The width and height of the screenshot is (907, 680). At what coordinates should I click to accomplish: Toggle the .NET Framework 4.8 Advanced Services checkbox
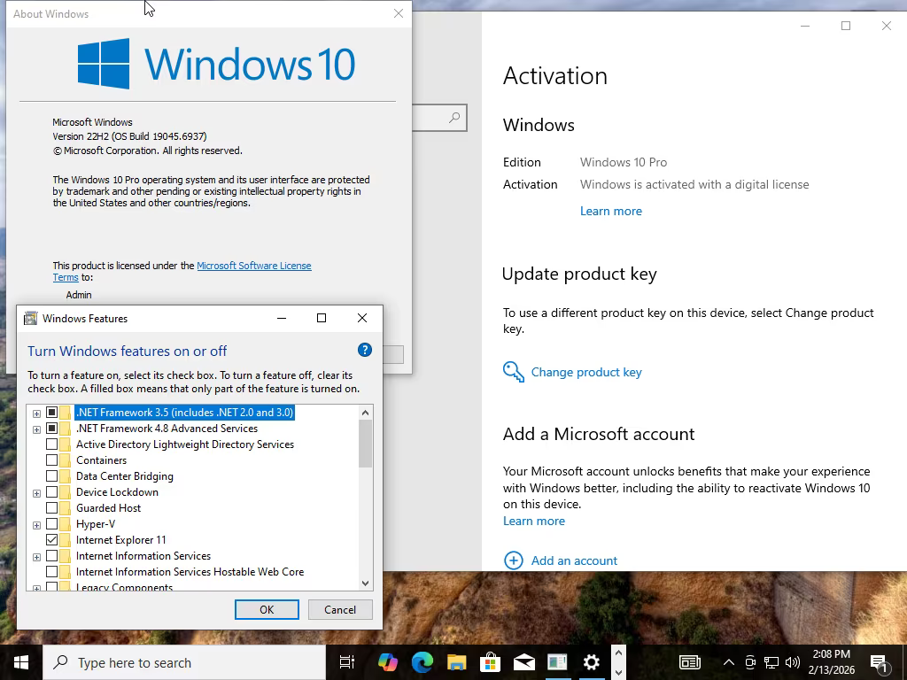[x=51, y=429]
